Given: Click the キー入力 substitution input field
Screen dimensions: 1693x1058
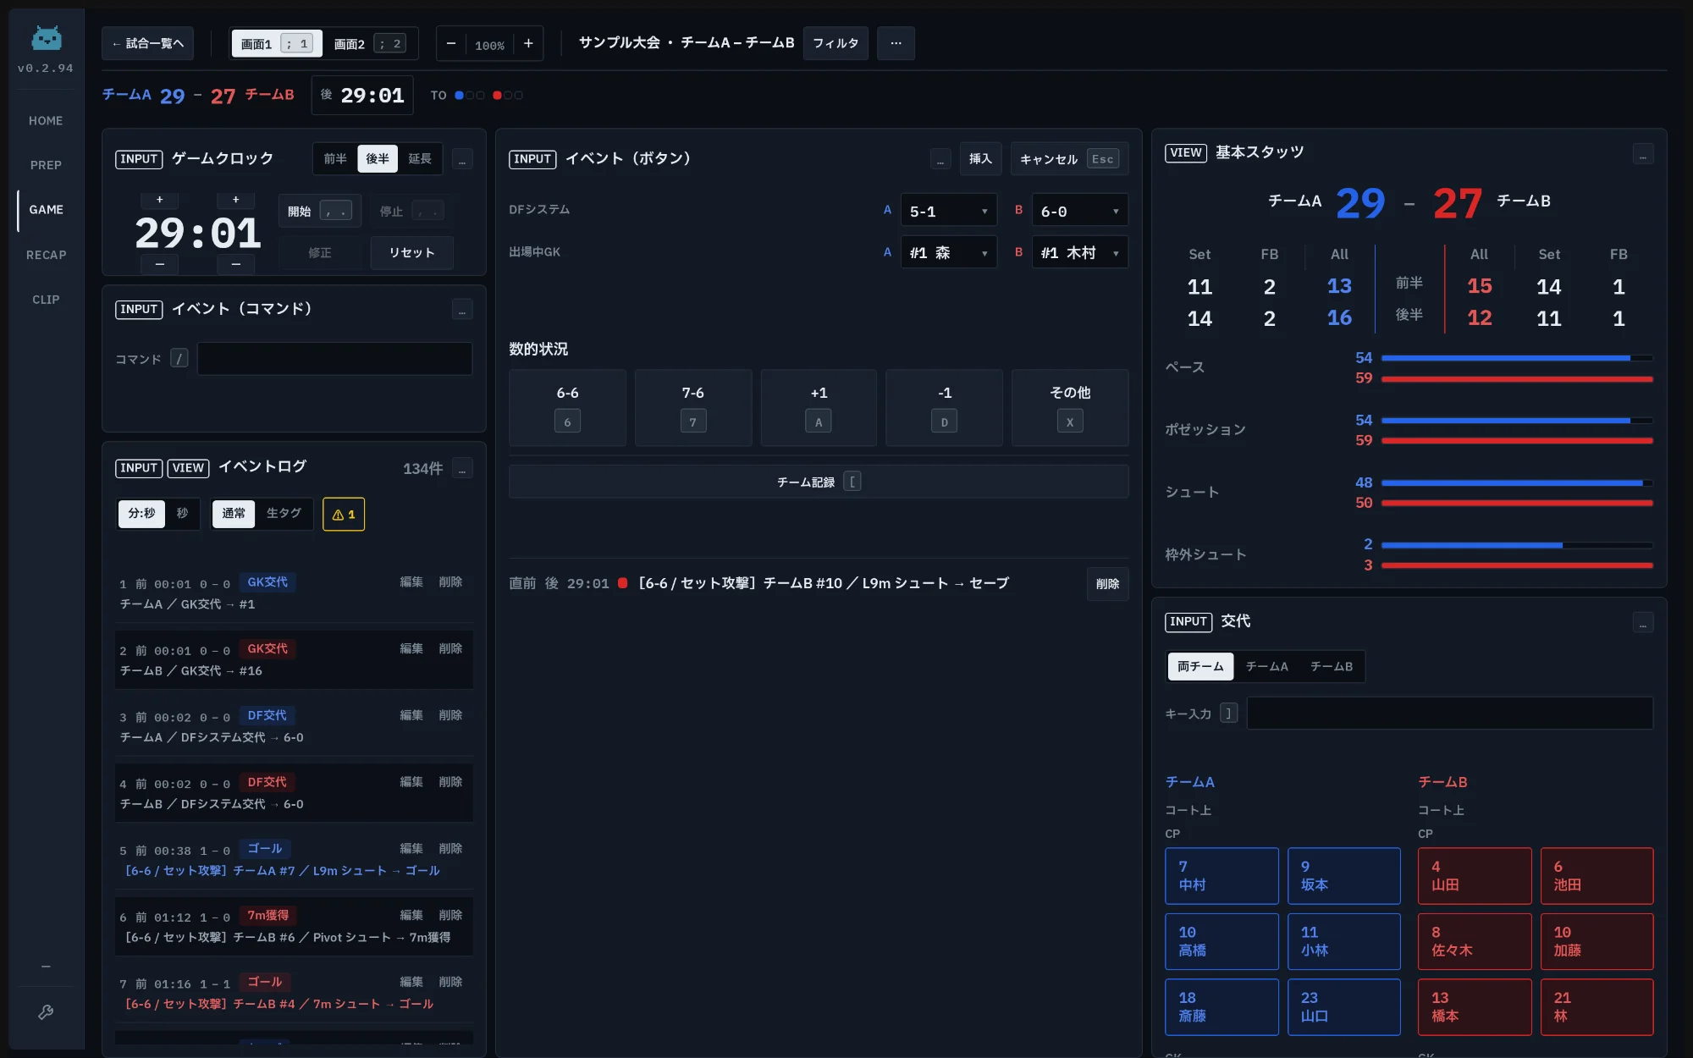Looking at the screenshot, I should [x=1449, y=714].
